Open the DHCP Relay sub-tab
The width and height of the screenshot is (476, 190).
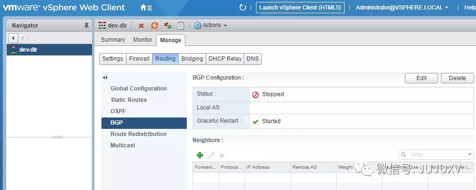(x=225, y=59)
